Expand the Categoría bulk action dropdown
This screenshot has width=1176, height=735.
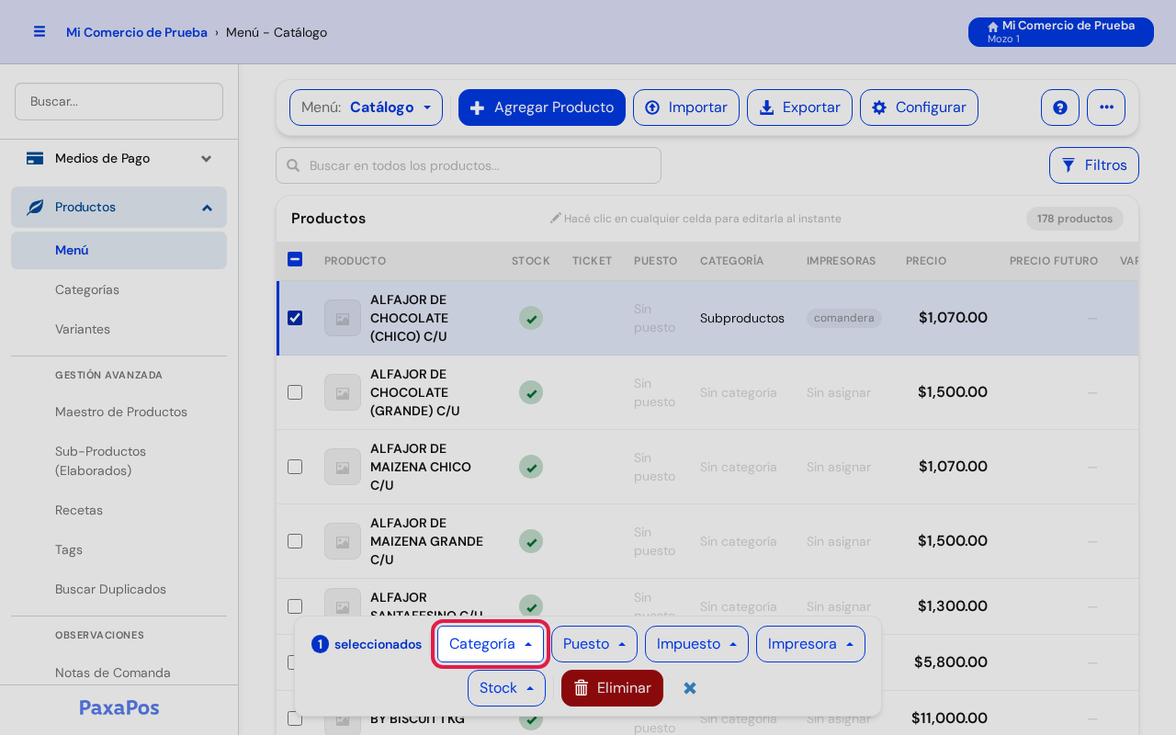tap(491, 644)
